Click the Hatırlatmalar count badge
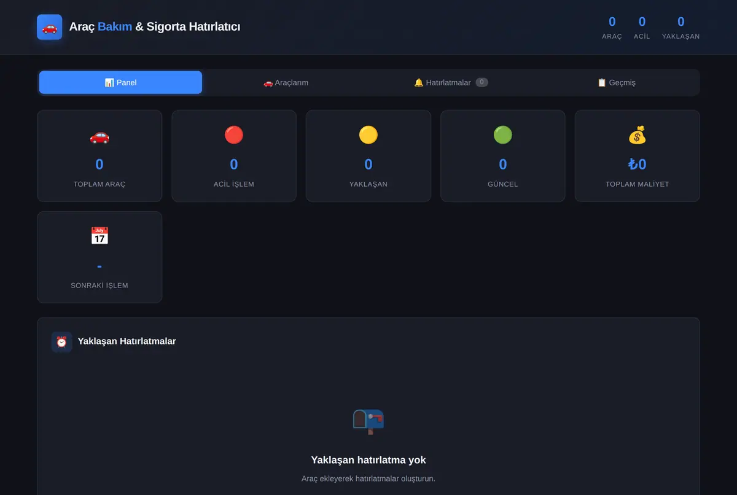 click(482, 82)
